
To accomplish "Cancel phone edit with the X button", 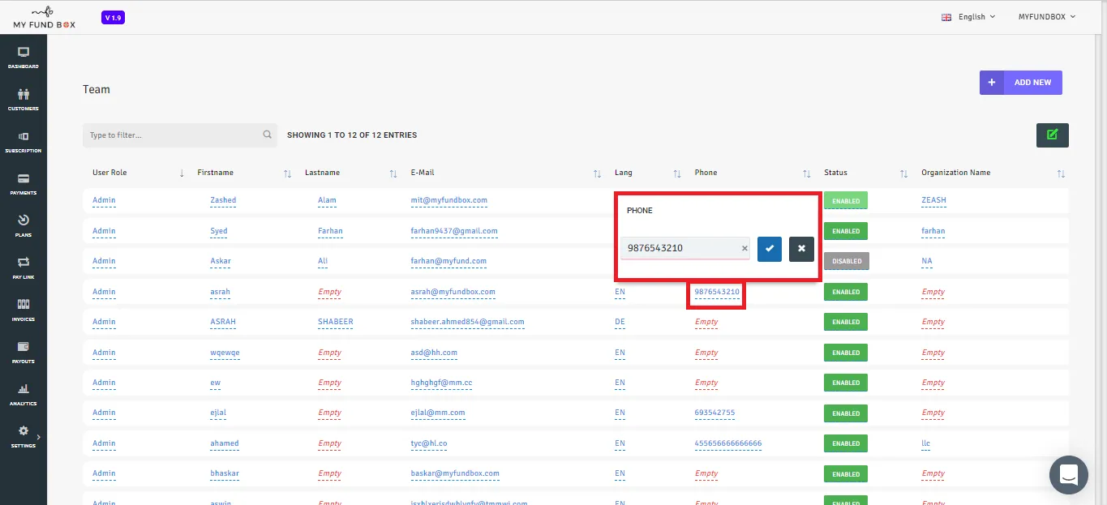I will pyautogui.click(x=801, y=249).
